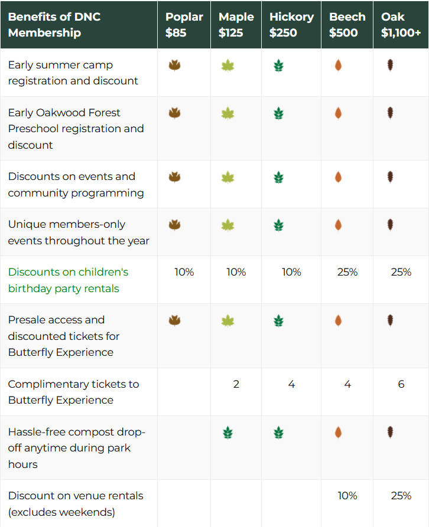This screenshot has width=429, height=527.
Task: Click the Benefits of DNC Membership heading
Action: point(54,25)
